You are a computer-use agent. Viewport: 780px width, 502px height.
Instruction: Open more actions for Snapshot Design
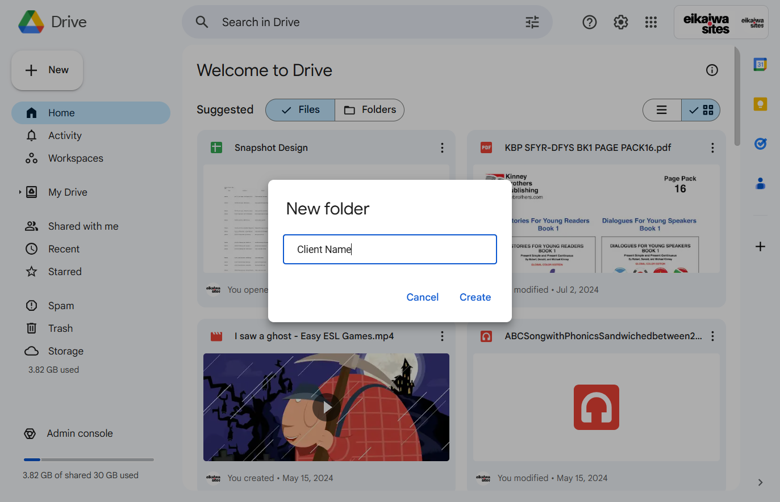point(442,147)
